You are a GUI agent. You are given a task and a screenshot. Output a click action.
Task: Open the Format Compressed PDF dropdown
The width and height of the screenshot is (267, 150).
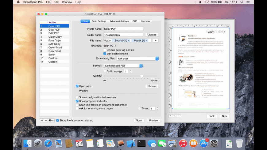coord(123,66)
